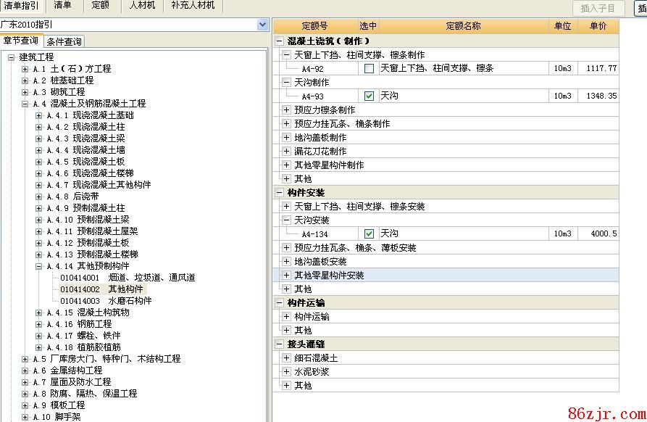This screenshot has width=647, height=422.
Task: Open the 广东2010指引 dropdown
Action: pyautogui.click(x=262, y=25)
